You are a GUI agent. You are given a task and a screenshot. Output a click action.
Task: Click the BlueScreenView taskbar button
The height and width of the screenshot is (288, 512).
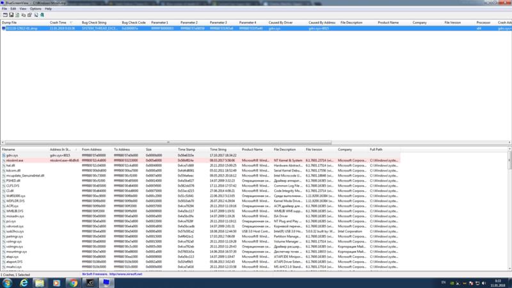[106, 283]
